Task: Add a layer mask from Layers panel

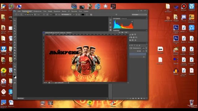Action: click(133, 98)
